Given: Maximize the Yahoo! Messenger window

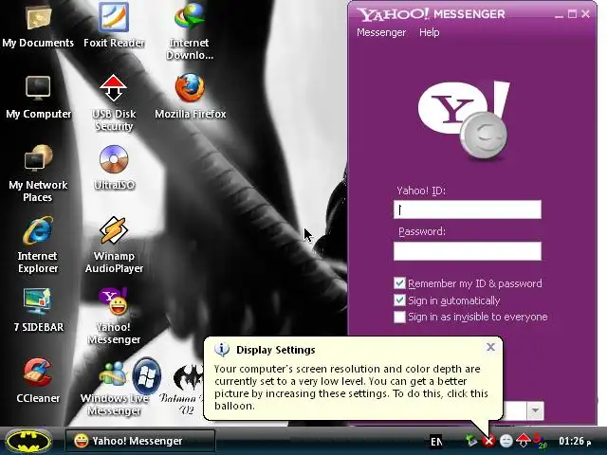Looking at the screenshot, I should 572,14.
